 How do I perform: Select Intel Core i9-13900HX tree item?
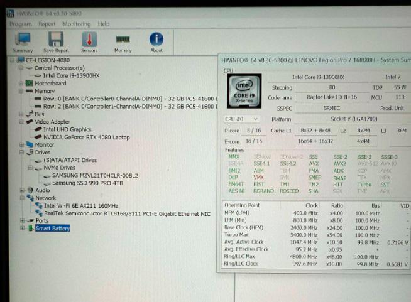[x=71, y=76]
